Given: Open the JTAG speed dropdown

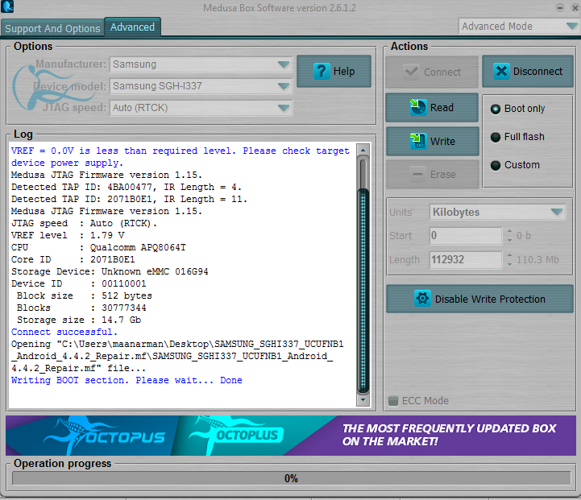Looking at the screenshot, I should click(201, 108).
